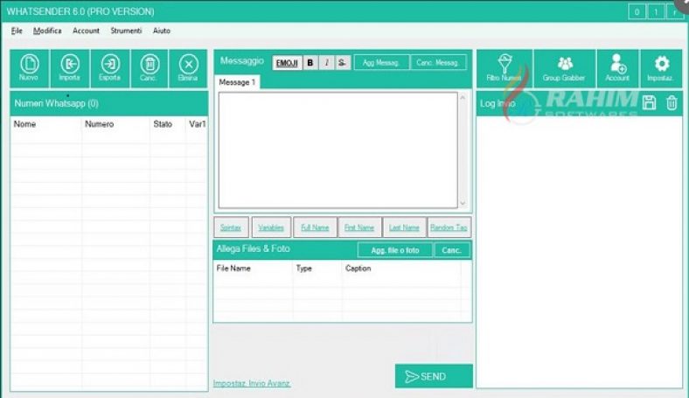This screenshot has width=689, height=398.
Task: Insert Full Name tag
Action: [x=315, y=227]
